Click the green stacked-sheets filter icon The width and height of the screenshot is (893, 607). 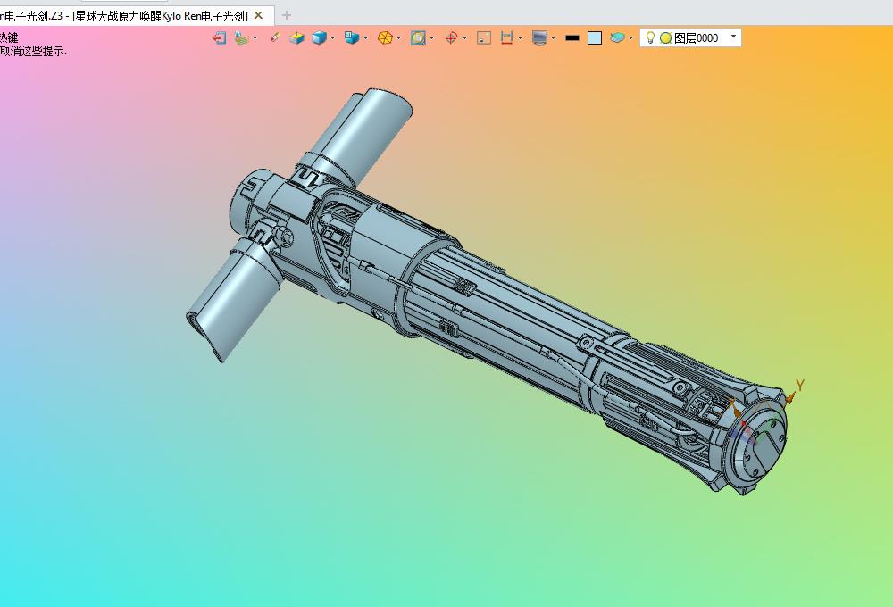pyautogui.click(x=241, y=38)
